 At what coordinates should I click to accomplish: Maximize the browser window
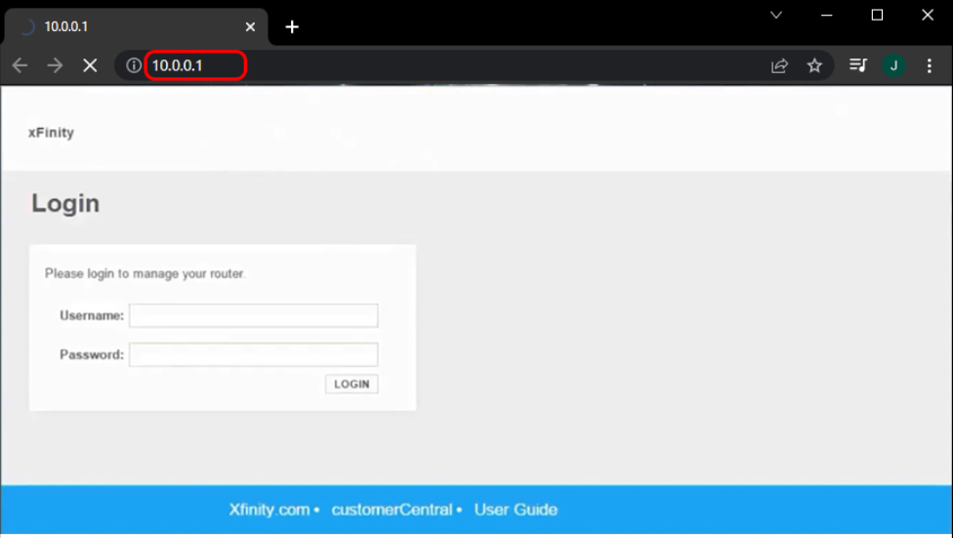pyautogui.click(x=877, y=16)
